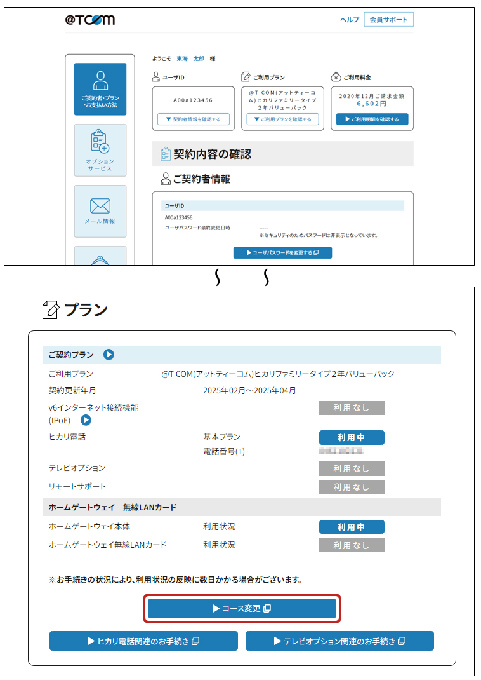Click the ユーザID person icon

(x=156, y=77)
